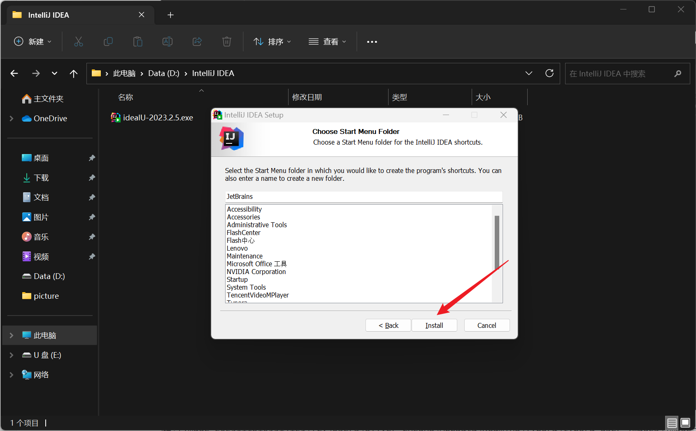The width and height of the screenshot is (696, 431).
Task: Open Desktop (桌面) quick access folder
Action: point(35,158)
